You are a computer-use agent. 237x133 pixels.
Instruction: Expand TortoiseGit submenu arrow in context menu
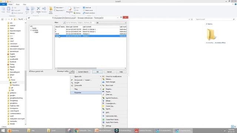(x=100, y=85)
